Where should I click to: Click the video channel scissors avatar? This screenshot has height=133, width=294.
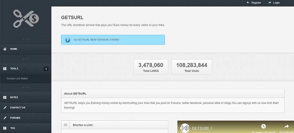pos(185,128)
